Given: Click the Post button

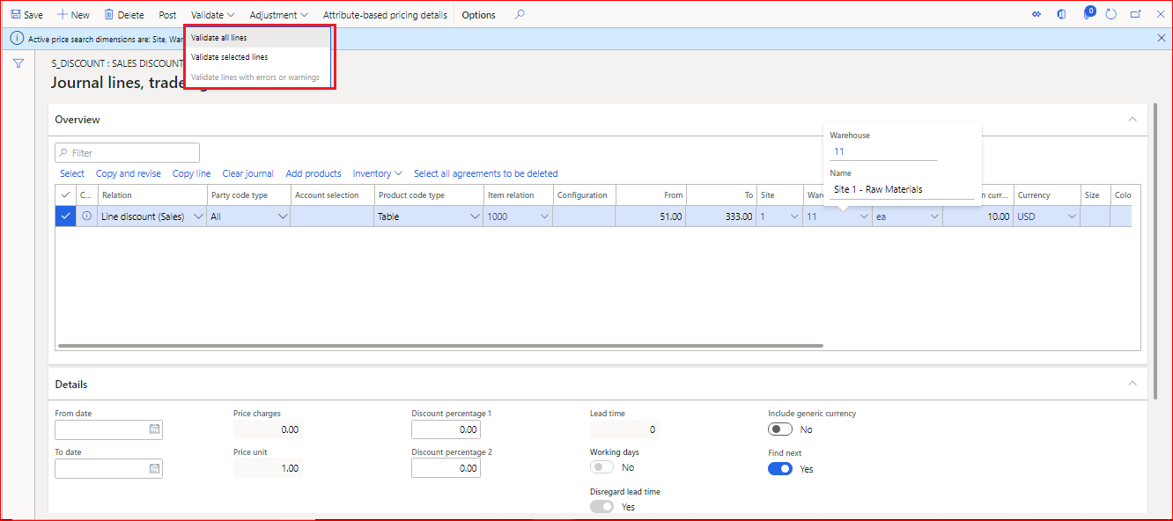Looking at the screenshot, I should coord(167,15).
